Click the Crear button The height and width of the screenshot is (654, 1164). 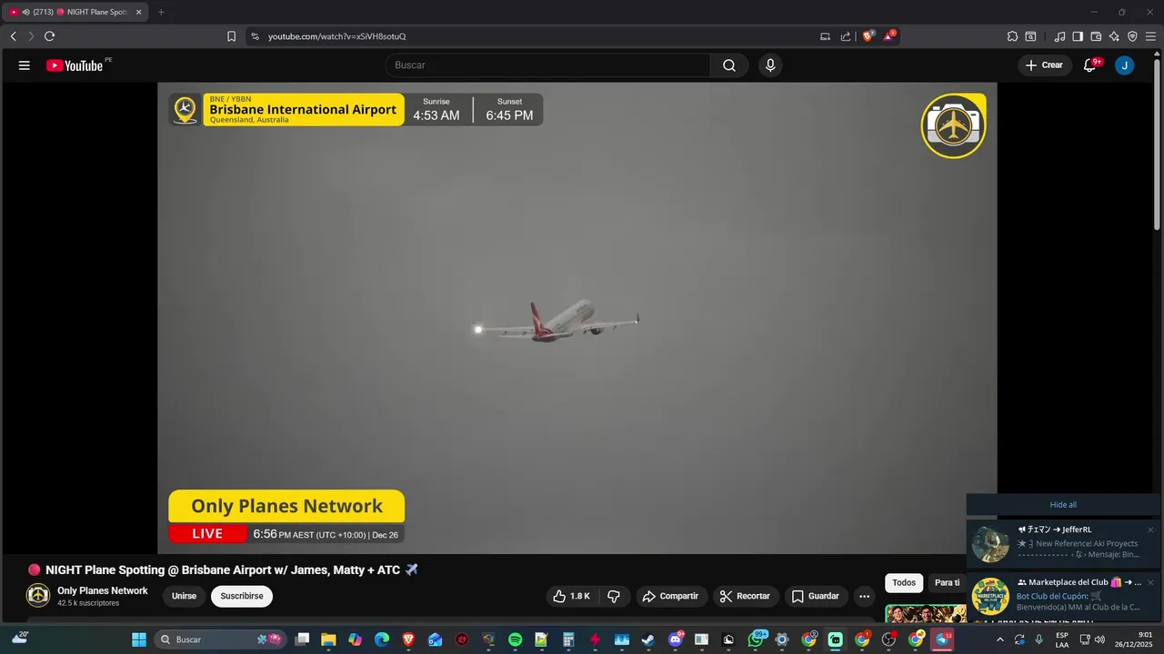tap(1044, 65)
